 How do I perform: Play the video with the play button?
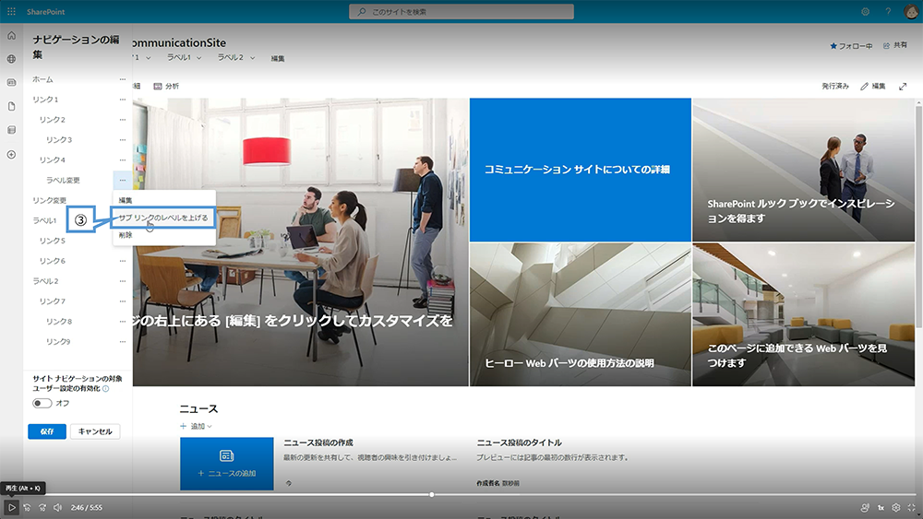(11, 507)
